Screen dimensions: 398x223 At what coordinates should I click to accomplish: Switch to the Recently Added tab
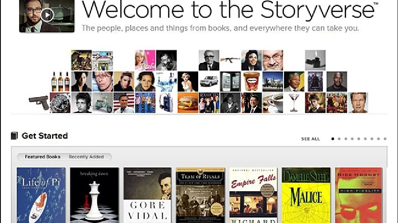click(x=86, y=157)
